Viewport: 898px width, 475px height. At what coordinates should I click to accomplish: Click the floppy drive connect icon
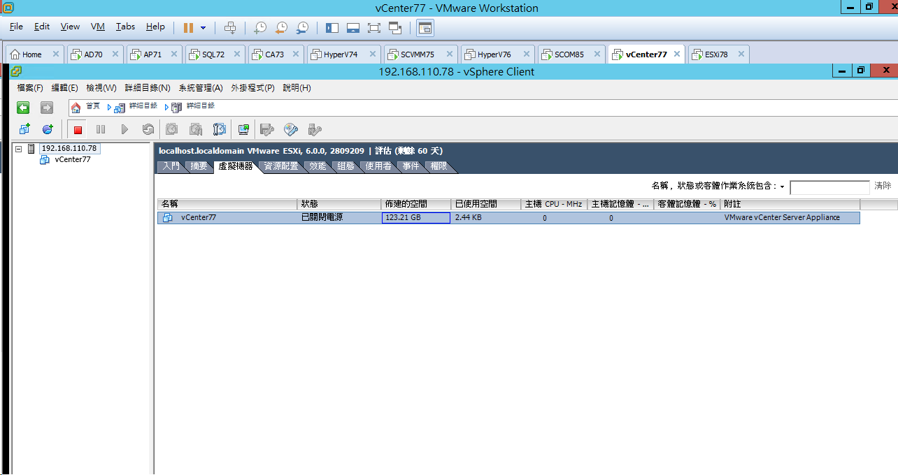click(x=266, y=129)
